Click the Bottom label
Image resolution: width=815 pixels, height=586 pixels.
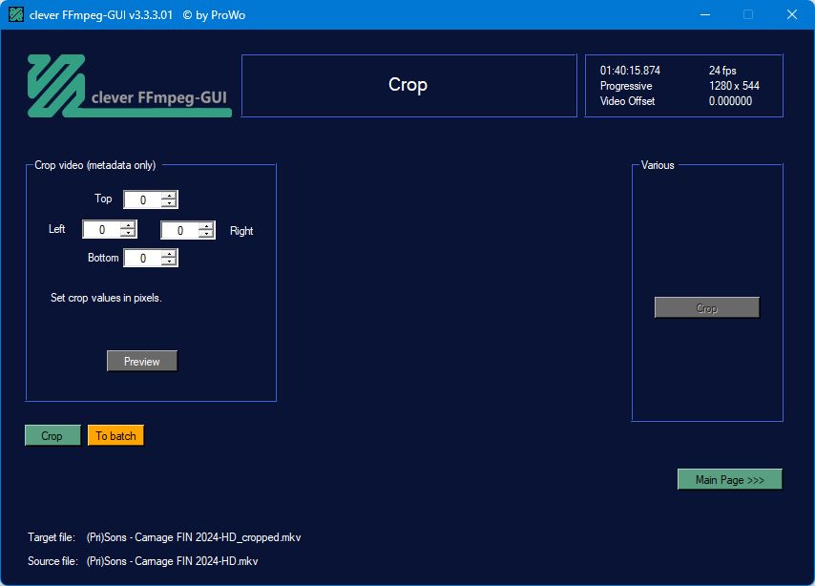pos(103,258)
